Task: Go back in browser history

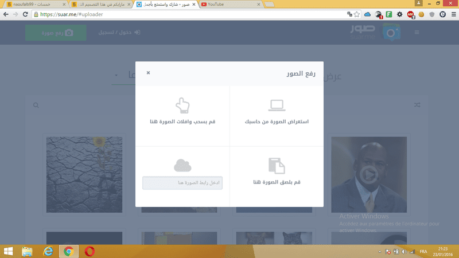Action: (x=6, y=14)
